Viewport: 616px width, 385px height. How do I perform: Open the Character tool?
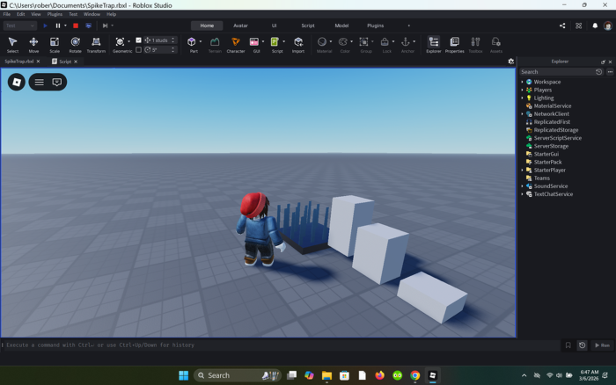tap(235, 45)
